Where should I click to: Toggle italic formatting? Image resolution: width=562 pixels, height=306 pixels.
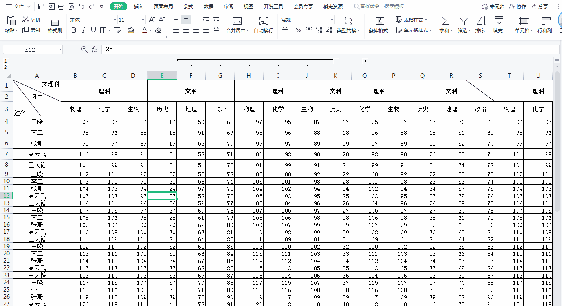click(x=84, y=30)
